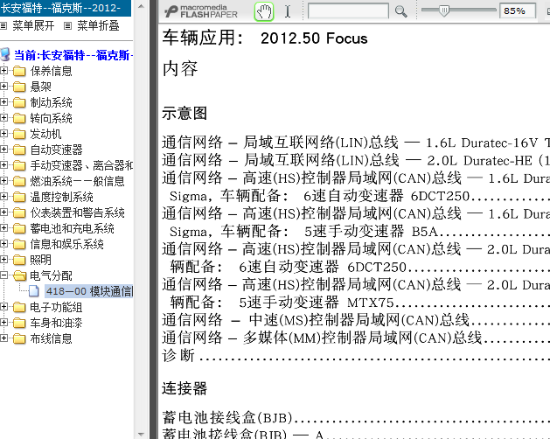Click the 仪表装置和警告系统 folder icon
The image size is (550, 439).
(19, 213)
